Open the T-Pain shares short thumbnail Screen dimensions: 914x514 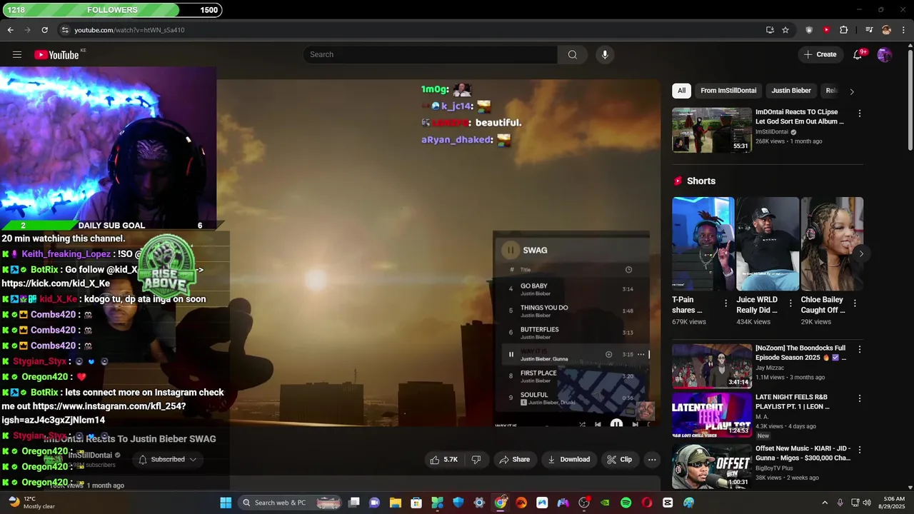(x=703, y=244)
